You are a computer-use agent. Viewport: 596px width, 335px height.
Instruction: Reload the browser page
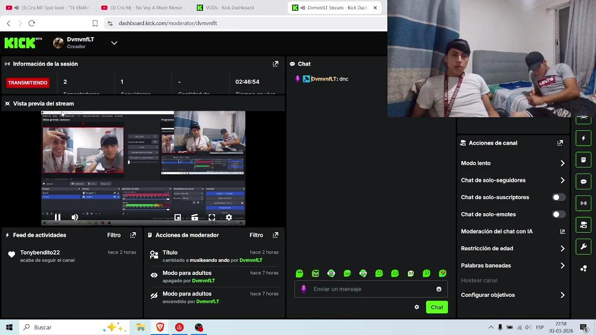point(32,23)
